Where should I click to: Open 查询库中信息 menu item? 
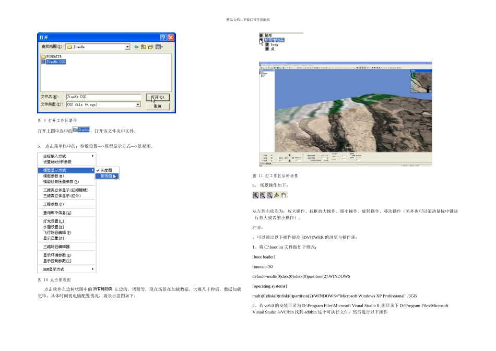click(66, 213)
